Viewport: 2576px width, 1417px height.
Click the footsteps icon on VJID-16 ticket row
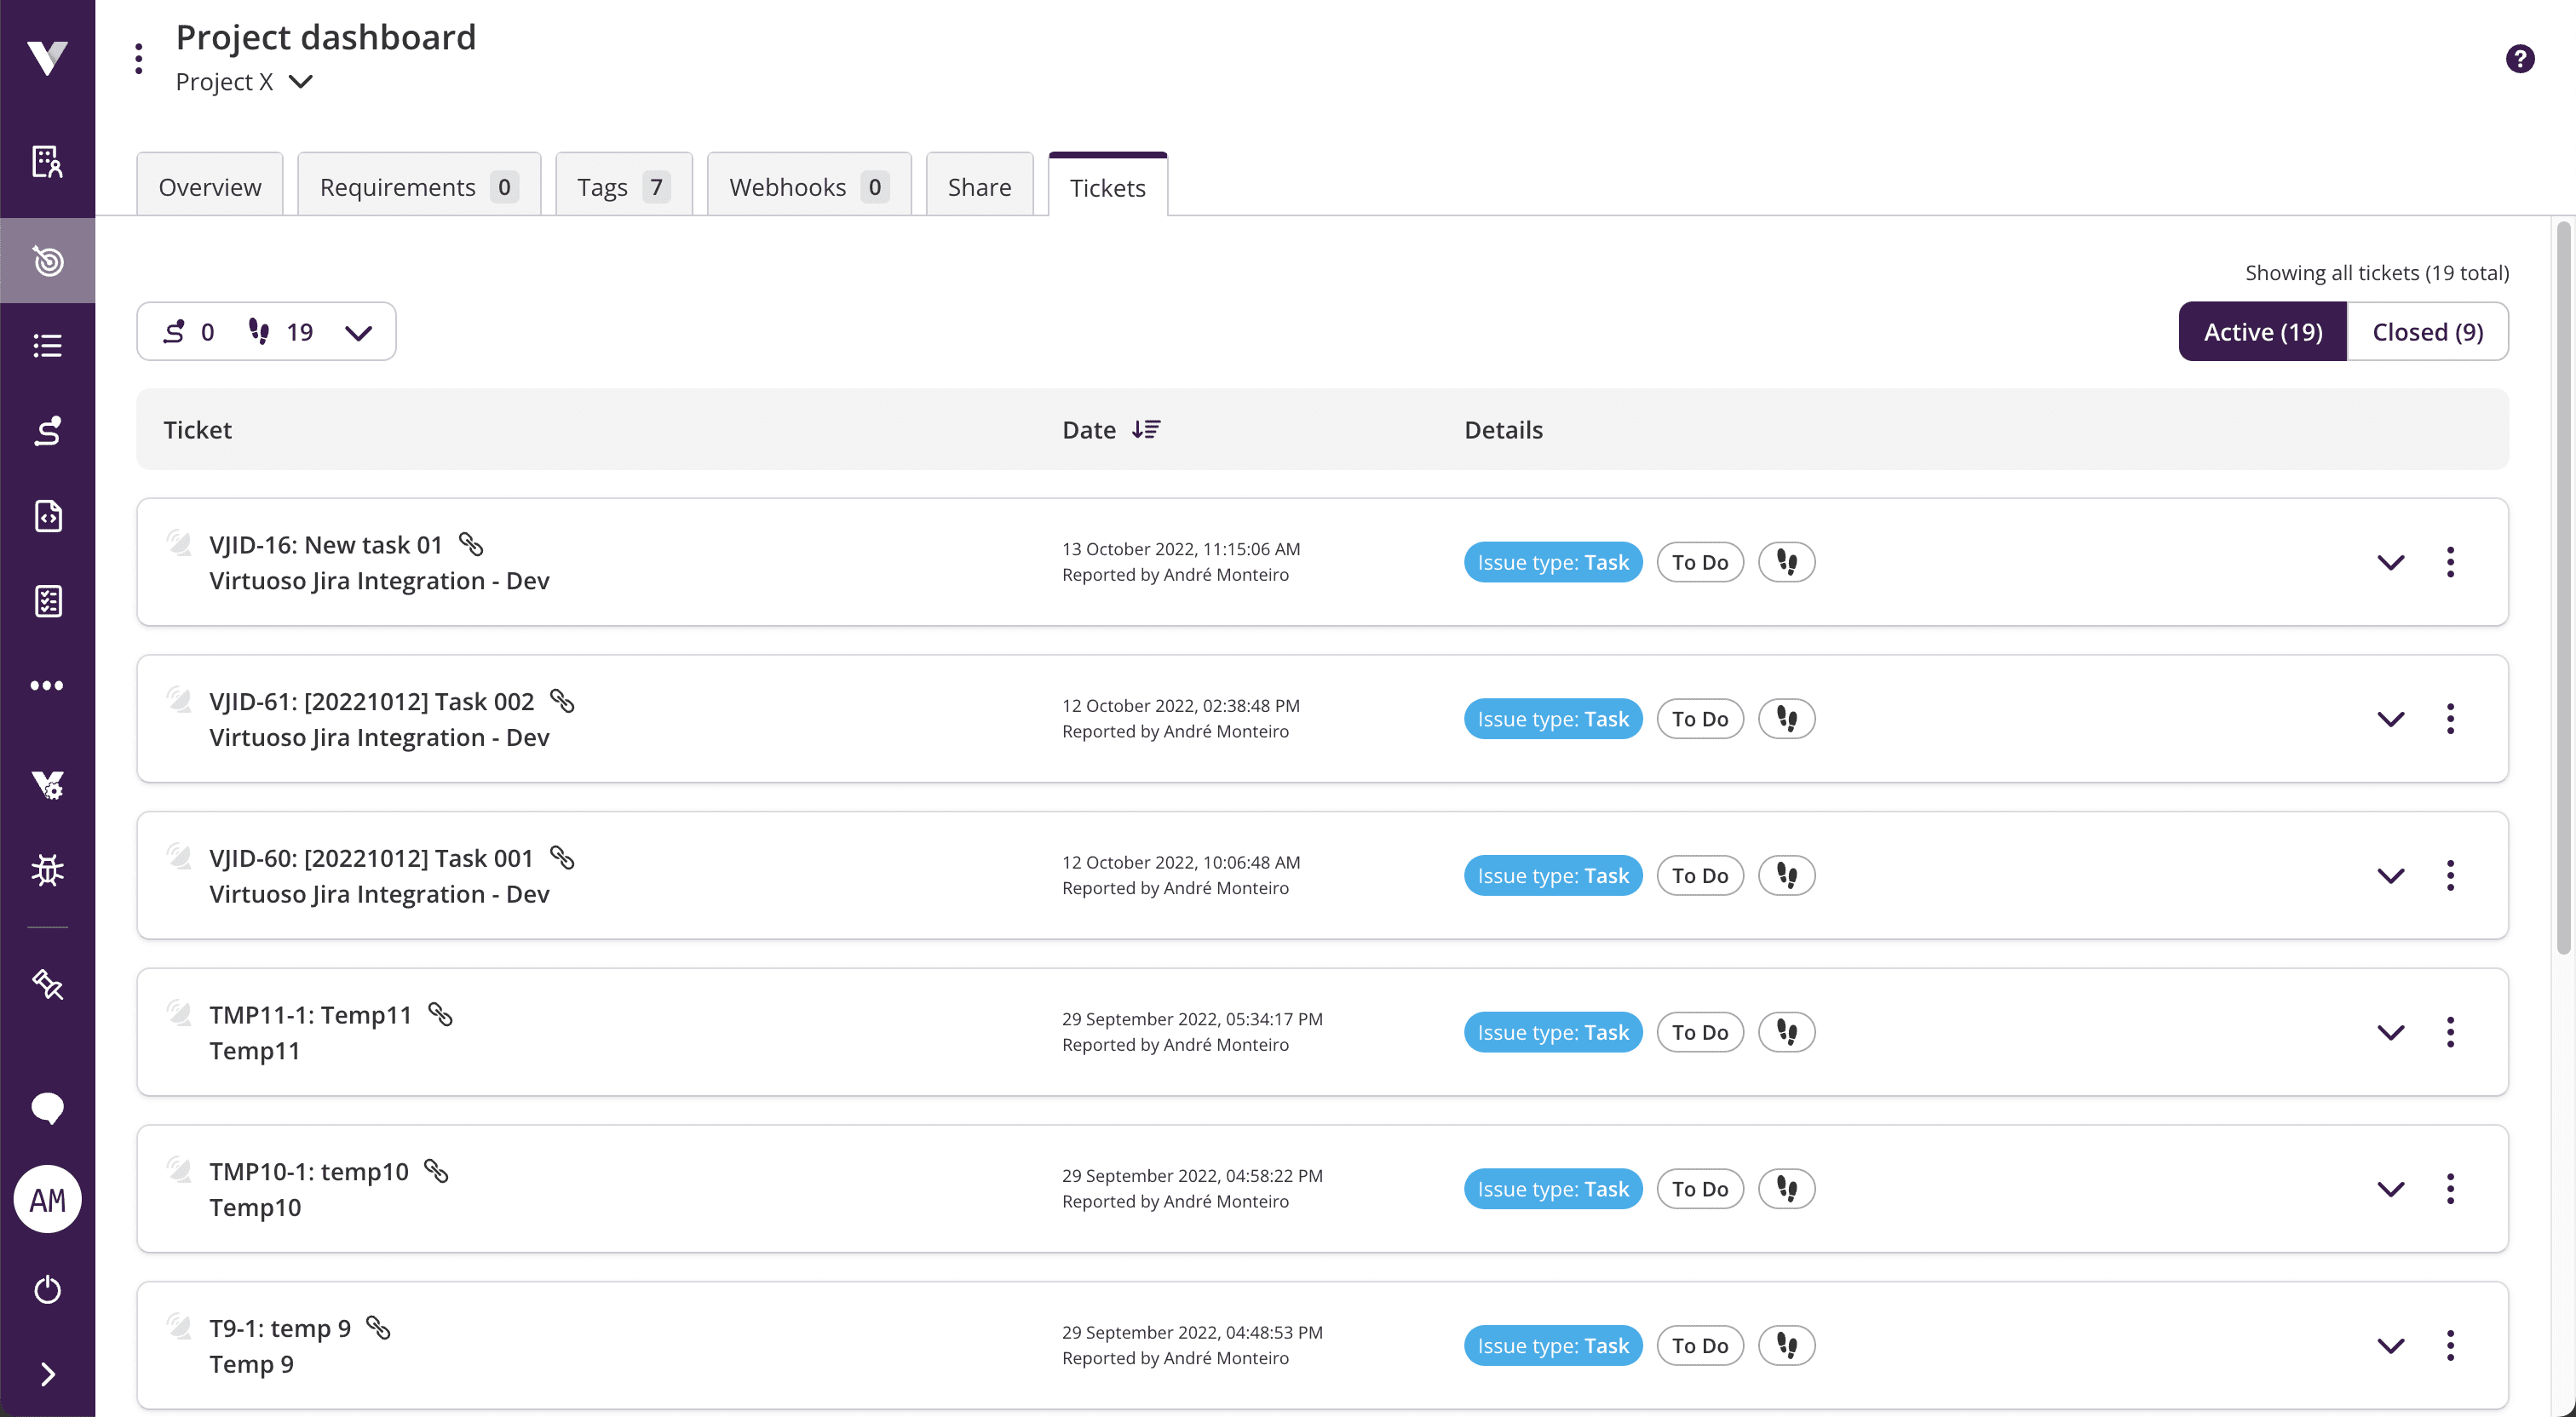click(x=1786, y=562)
